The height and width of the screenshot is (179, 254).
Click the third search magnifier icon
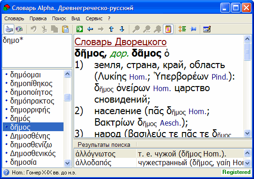click(157, 29)
